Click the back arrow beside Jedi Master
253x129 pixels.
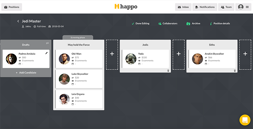pyautogui.click(x=18, y=21)
